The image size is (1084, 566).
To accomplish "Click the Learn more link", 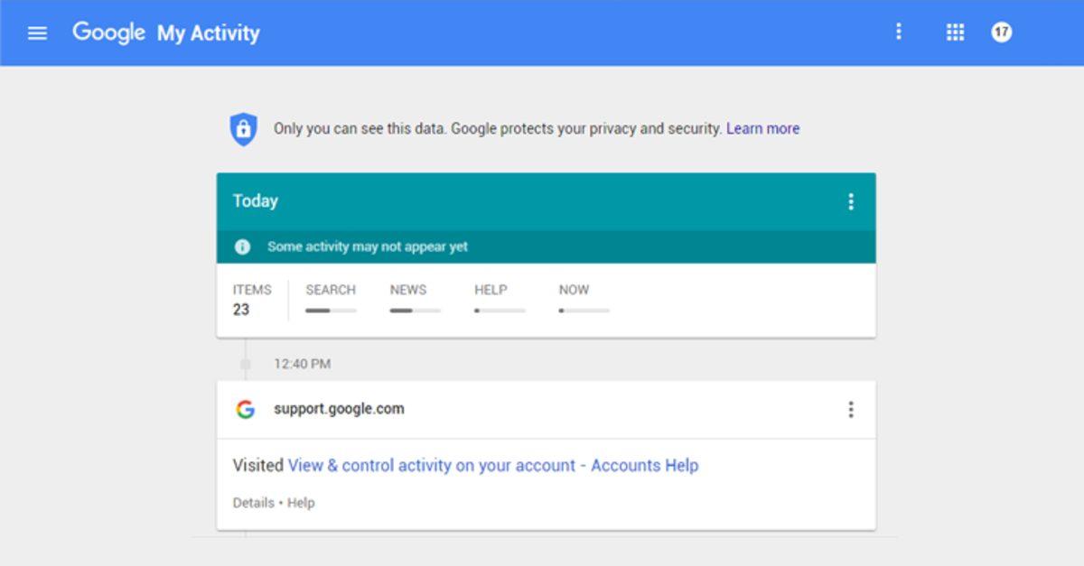I will click(x=762, y=128).
